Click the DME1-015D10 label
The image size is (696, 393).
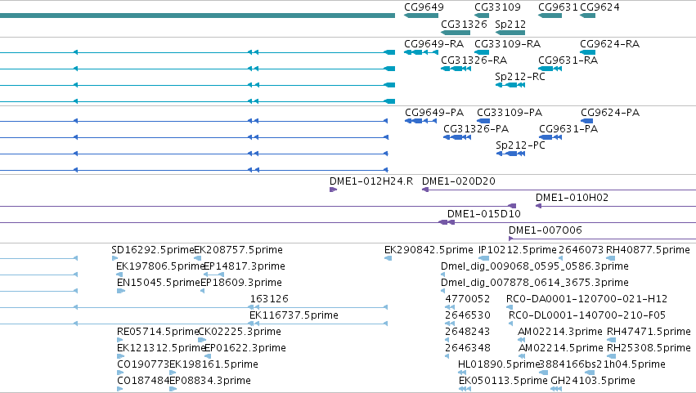click(484, 214)
